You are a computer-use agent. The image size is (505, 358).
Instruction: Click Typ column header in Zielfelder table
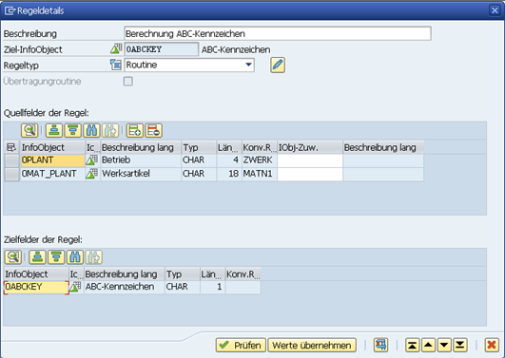pyautogui.click(x=183, y=274)
